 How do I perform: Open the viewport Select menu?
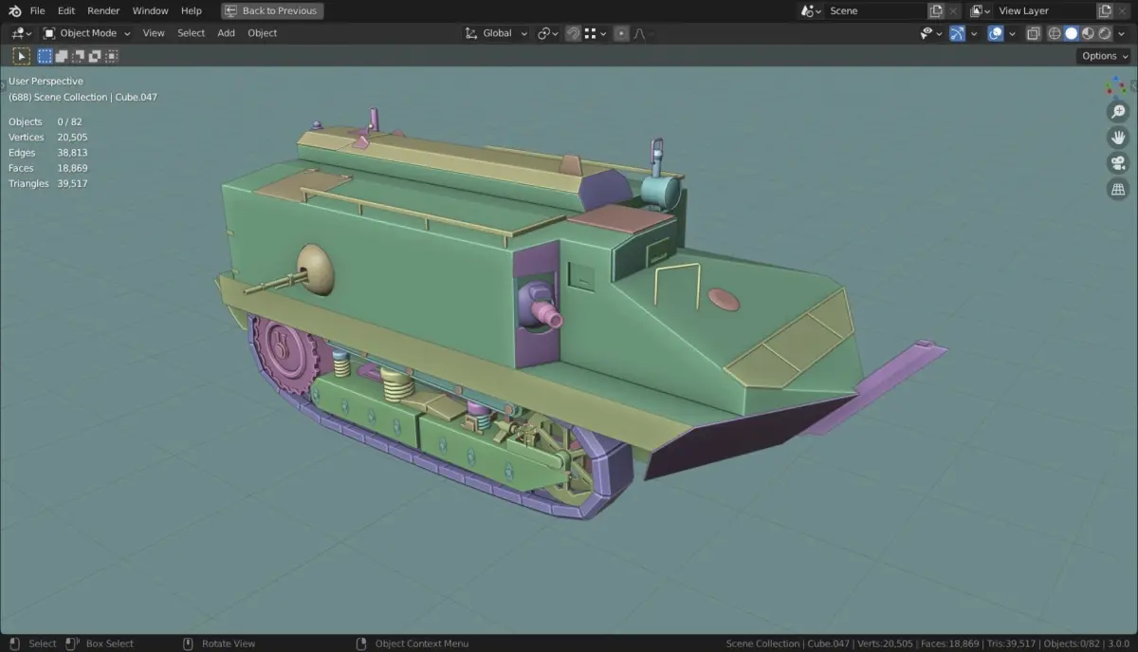coord(191,33)
